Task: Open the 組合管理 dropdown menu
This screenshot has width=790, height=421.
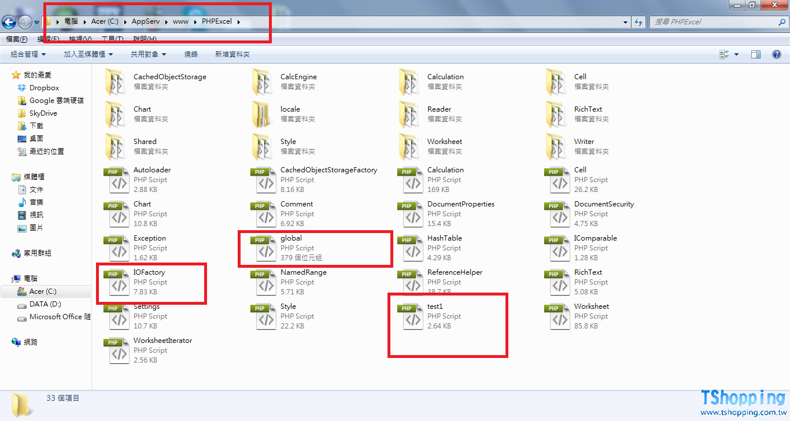Action: 28,54
